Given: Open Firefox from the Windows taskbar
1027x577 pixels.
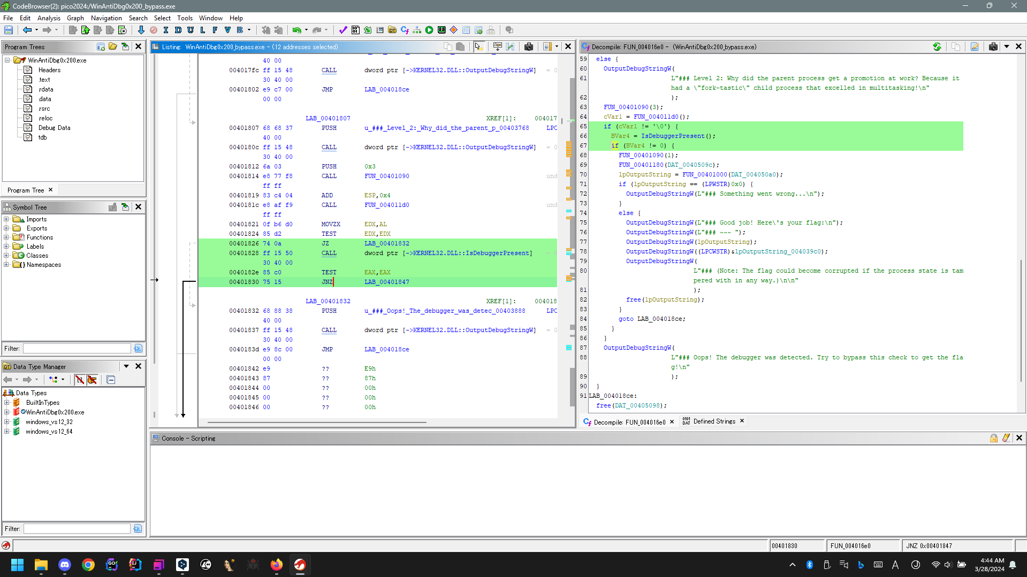Looking at the screenshot, I should point(276,565).
